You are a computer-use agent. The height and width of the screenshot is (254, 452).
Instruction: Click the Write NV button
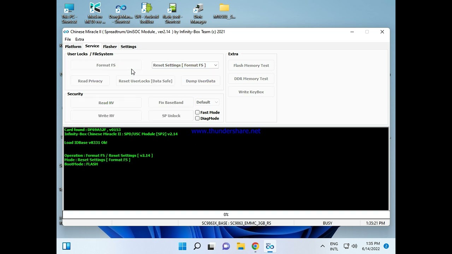point(106,116)
